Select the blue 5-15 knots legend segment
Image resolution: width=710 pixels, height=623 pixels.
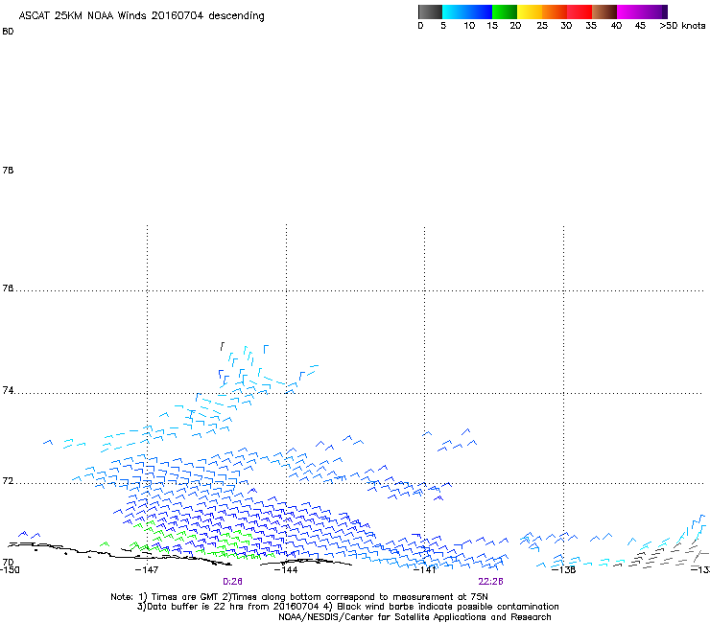tap(467, 12)
